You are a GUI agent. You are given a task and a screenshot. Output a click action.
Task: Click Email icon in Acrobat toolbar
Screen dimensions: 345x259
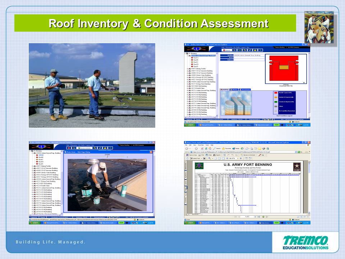208,155
